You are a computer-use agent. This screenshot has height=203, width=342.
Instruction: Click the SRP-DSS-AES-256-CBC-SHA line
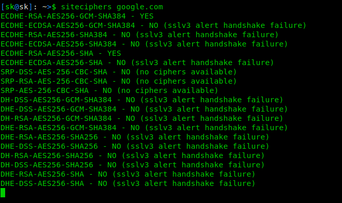pyautogui.click(x=119, y=72)
